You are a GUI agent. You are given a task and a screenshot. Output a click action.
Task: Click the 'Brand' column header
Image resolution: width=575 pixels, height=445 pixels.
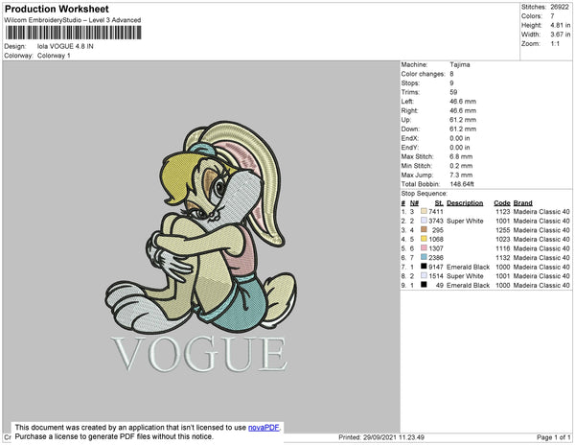pos(523,203)
